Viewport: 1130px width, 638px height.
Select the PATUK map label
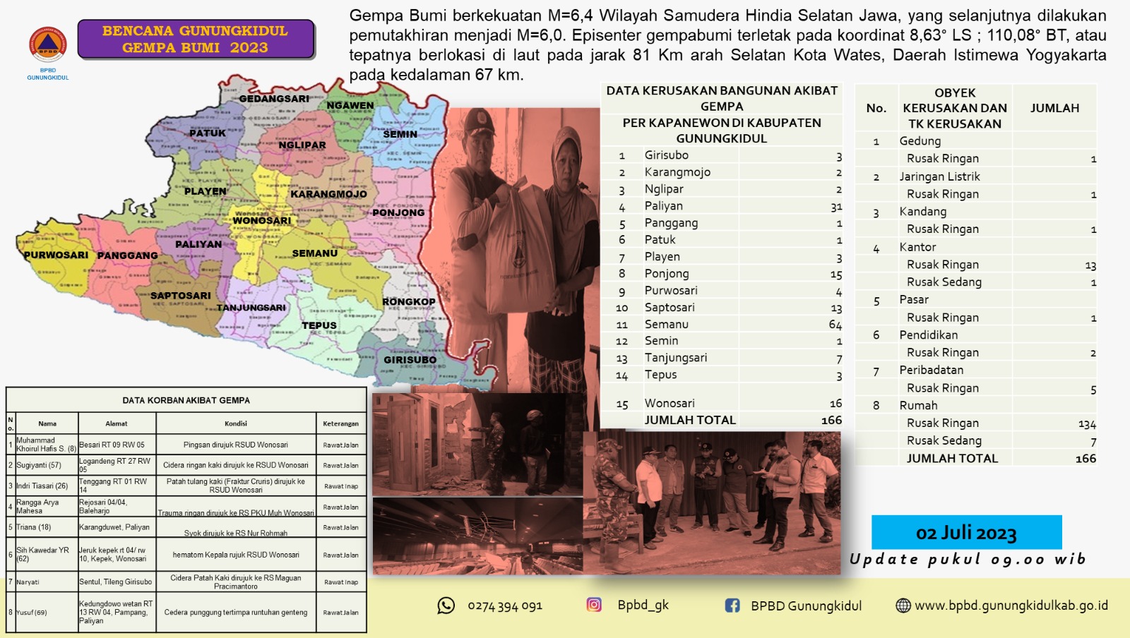(x=208, y=133)
